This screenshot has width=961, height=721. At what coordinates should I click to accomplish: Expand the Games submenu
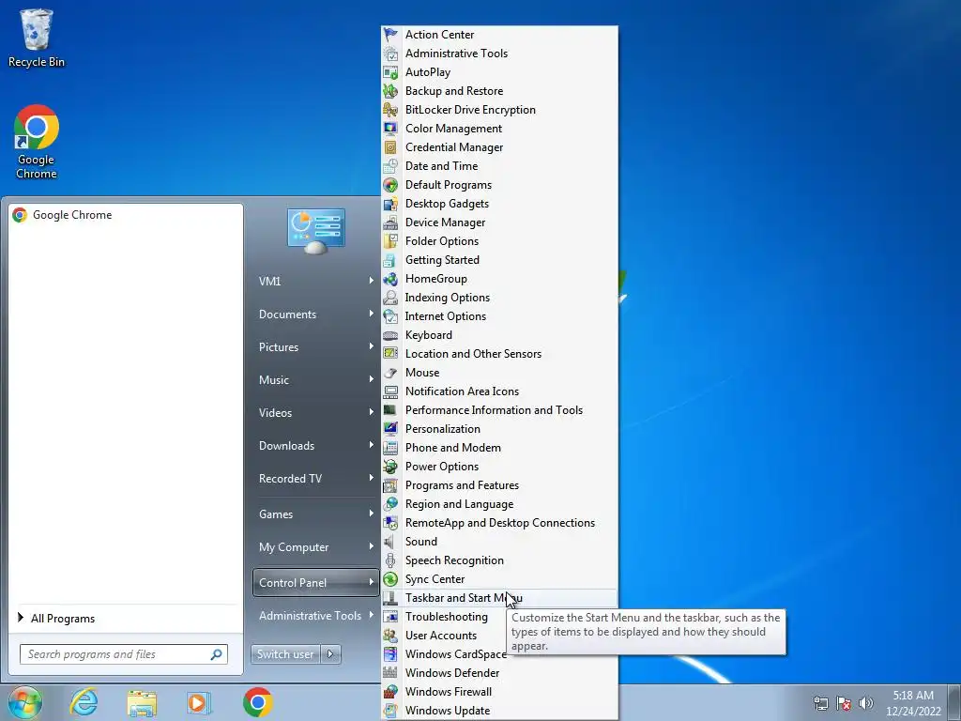[x=372, y=514]
